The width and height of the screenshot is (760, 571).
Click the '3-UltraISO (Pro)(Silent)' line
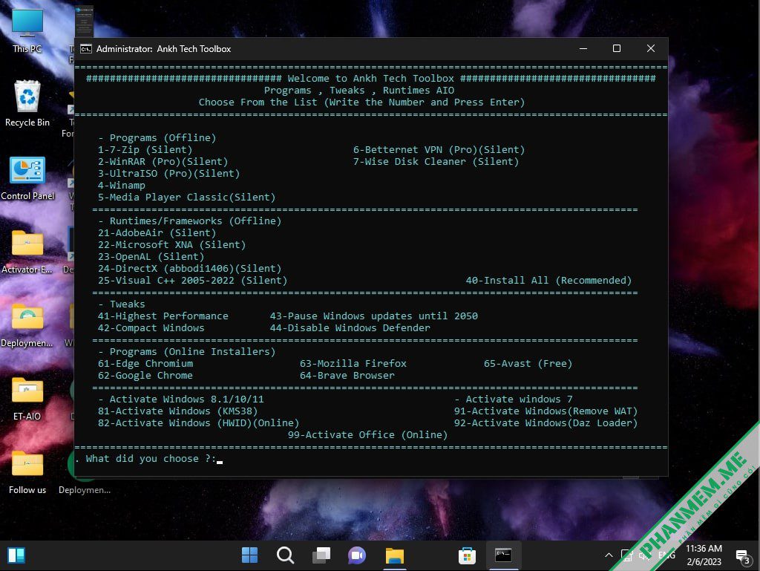[x=168, y=174]
